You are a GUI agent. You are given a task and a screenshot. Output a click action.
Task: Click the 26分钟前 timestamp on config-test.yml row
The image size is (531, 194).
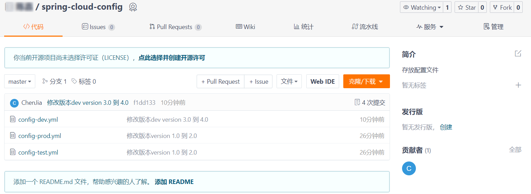pos(372,153)
